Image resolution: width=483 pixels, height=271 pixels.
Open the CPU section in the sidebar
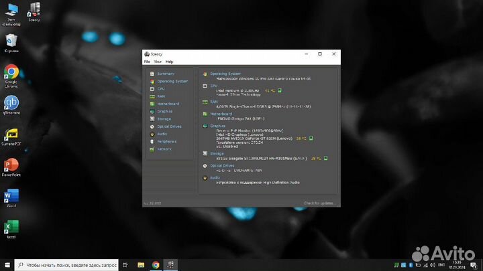pyautogui.click(x=161, y=89)
